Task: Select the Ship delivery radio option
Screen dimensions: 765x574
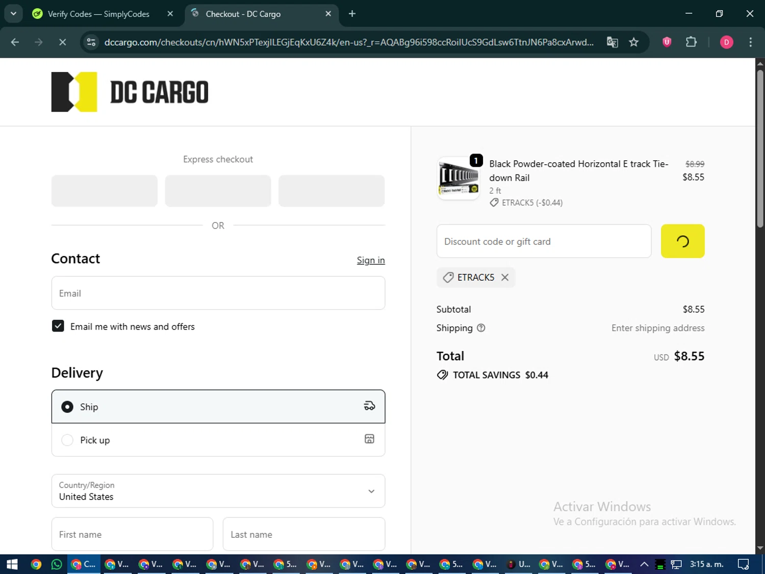Action: point(67,407)
